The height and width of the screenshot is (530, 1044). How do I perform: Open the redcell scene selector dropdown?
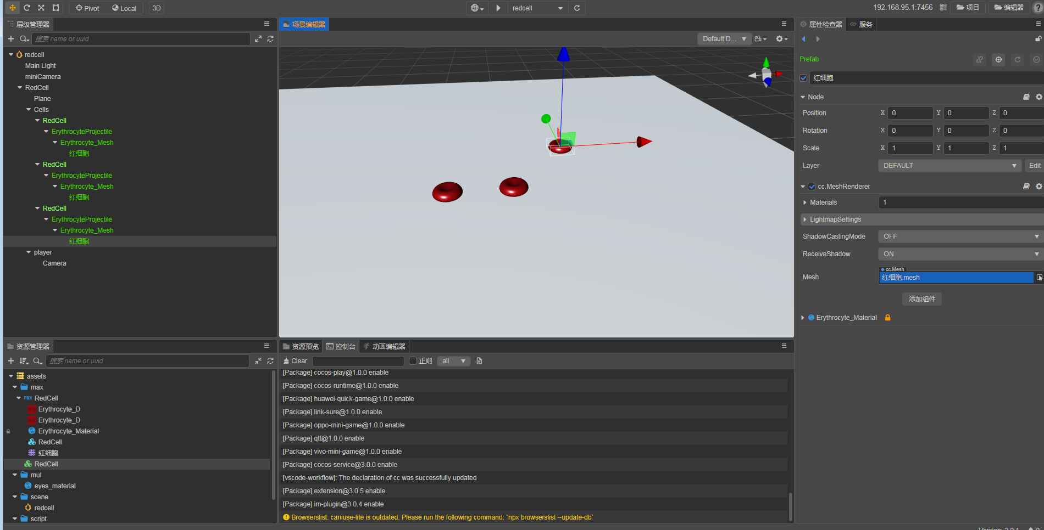(x=537, y=8)
